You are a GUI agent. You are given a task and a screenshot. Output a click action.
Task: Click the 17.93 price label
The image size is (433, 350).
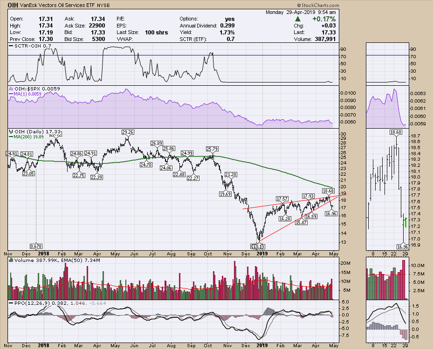308,196
